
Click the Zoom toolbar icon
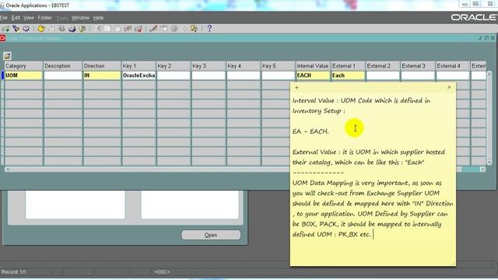coord(163,29)
